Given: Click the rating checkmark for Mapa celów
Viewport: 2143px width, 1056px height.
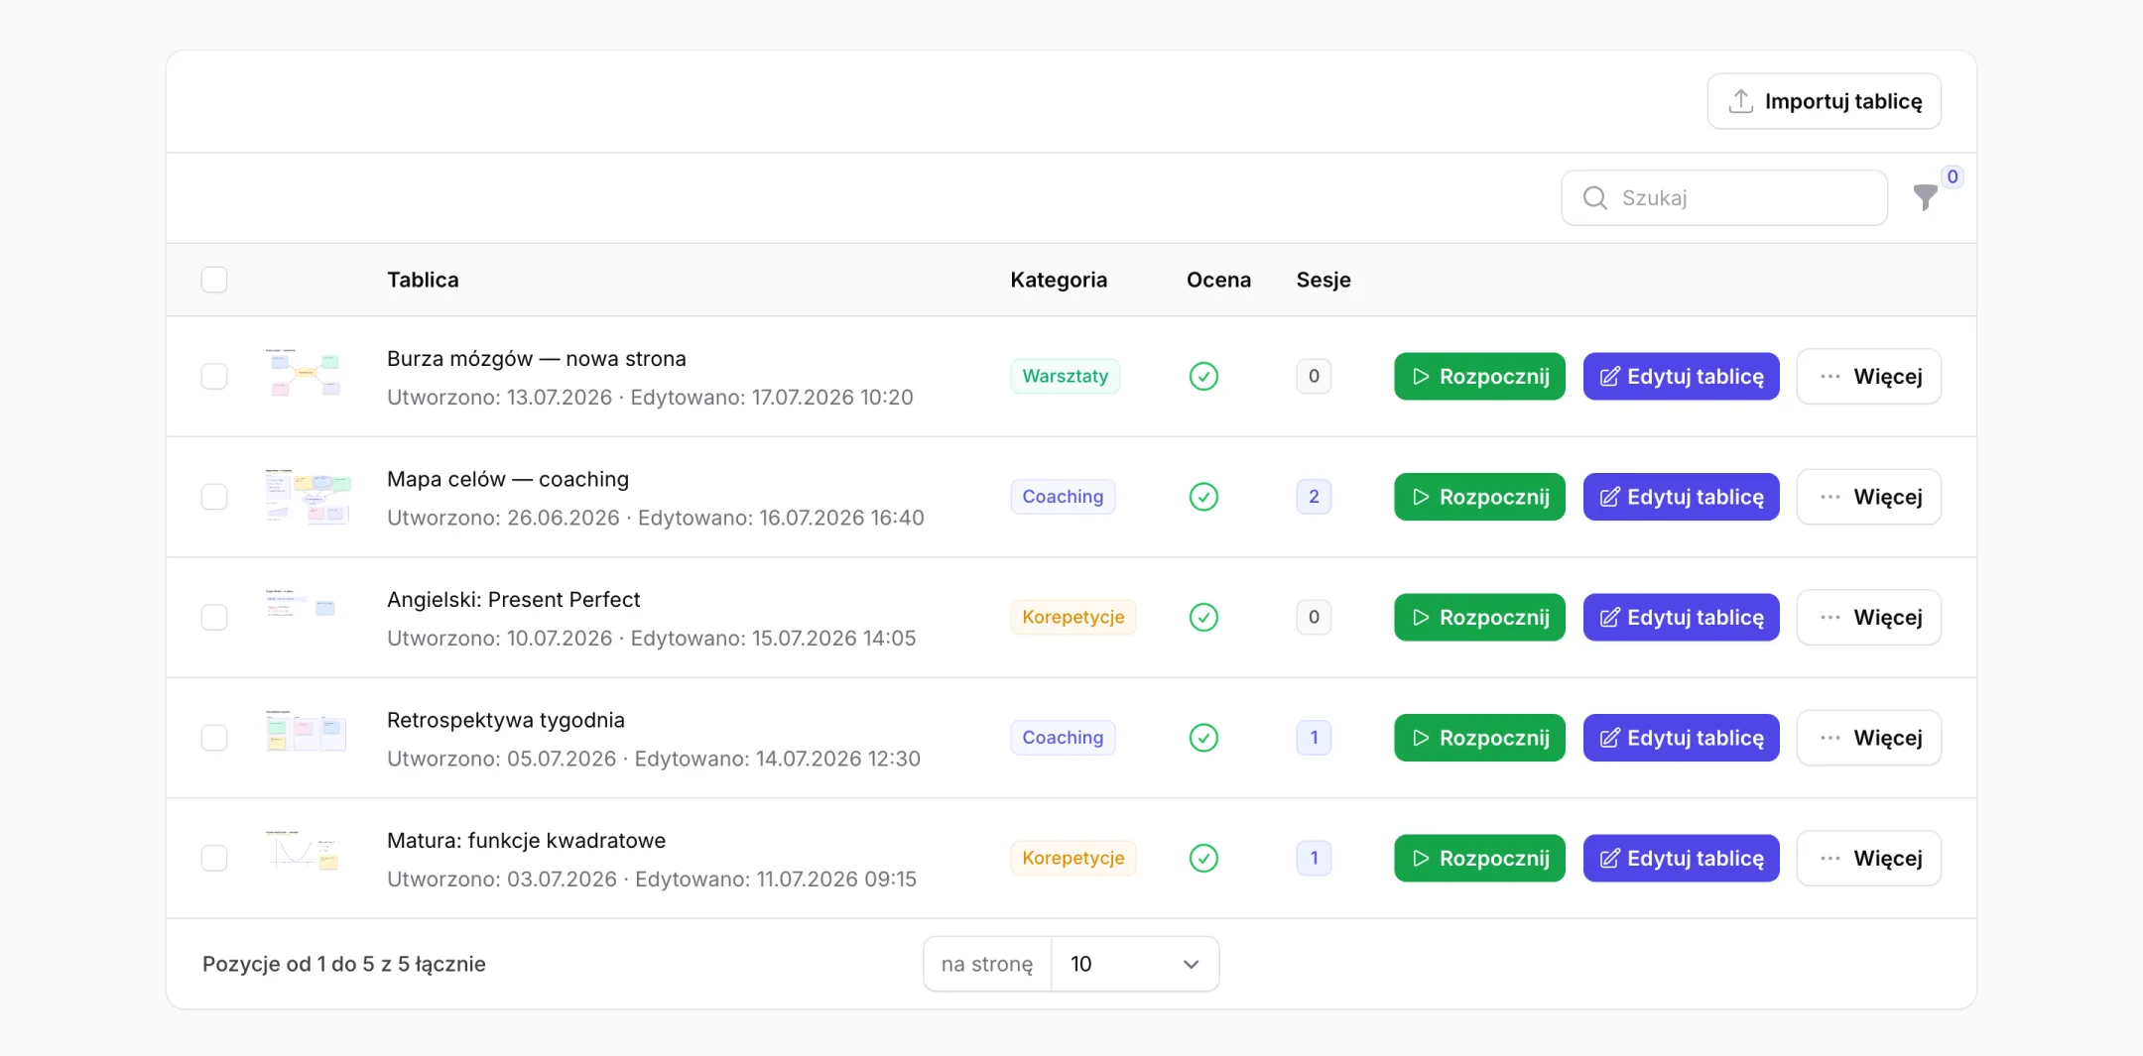Looking at the screenshot, I should pyautogui.click(x=1203, y=497).
